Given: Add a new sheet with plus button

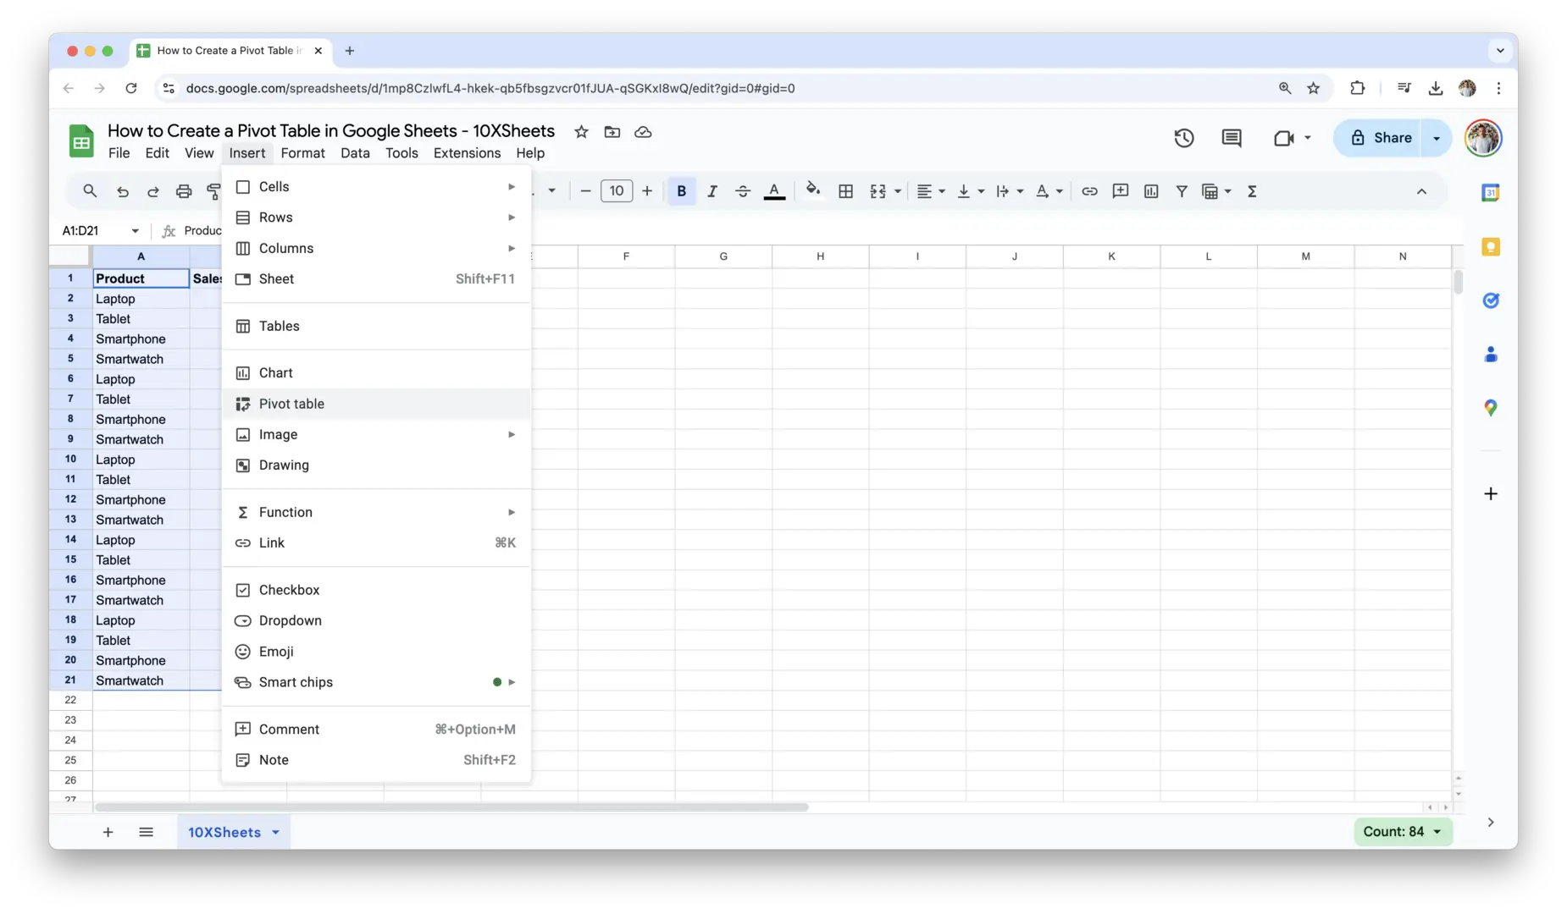Looking at the screenshot, I should pyautogui.click(x=108, y=832).
